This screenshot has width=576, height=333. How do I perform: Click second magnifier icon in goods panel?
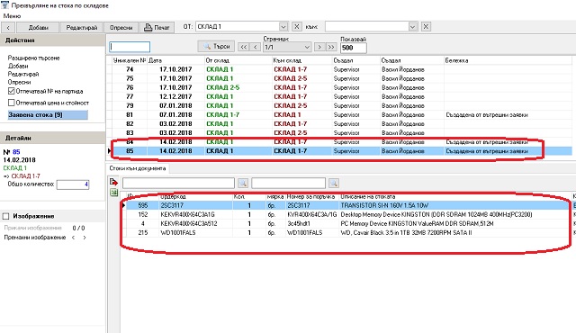click(334, 183)
